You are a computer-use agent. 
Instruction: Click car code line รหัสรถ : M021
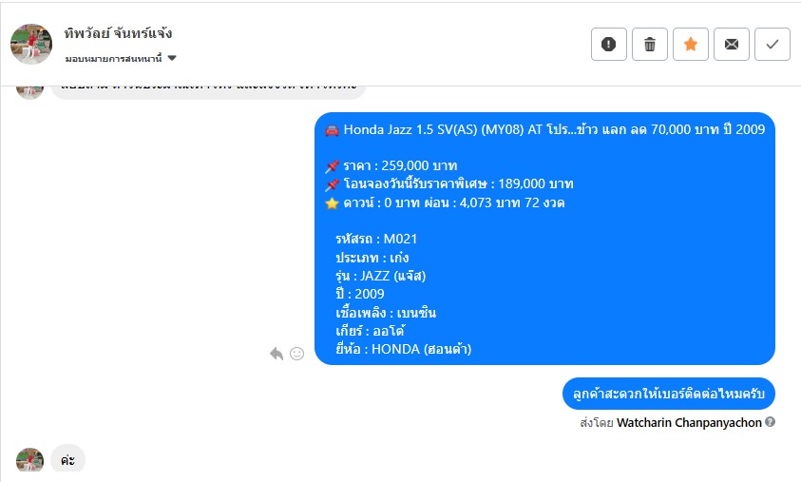(x=376, y=239)
